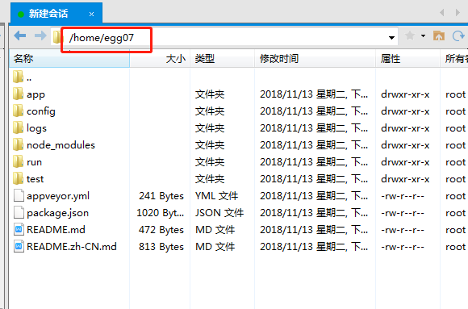Click the package.json file name

click(x=57, y=213)
